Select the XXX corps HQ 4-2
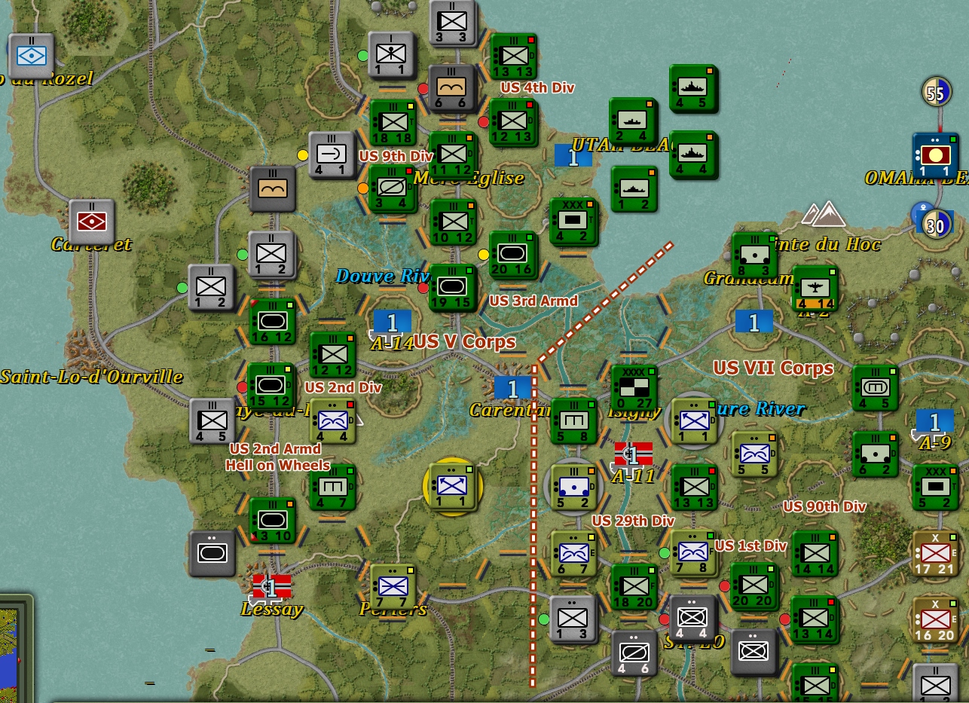The image size is (969, 703). click(573, 222)
